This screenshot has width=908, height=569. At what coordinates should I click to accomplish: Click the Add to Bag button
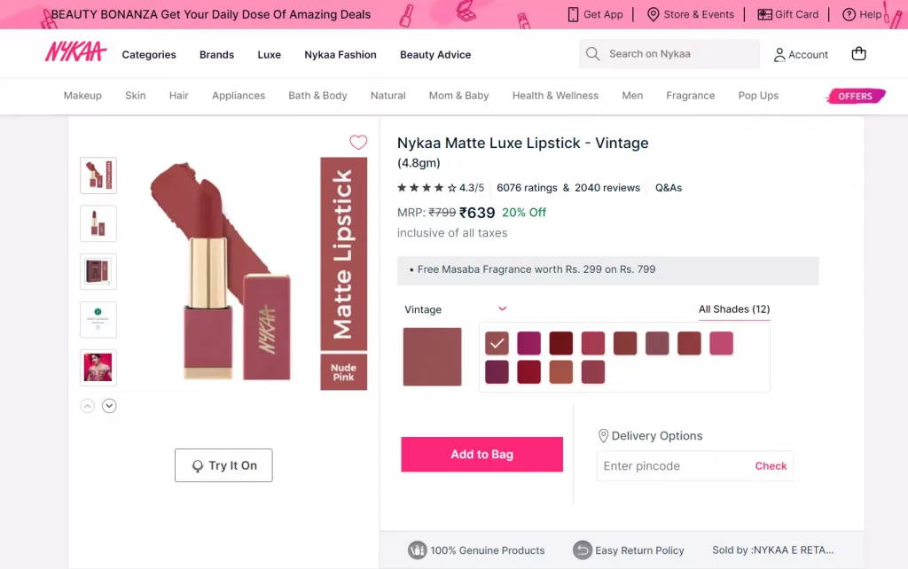[x=481, y=454]
